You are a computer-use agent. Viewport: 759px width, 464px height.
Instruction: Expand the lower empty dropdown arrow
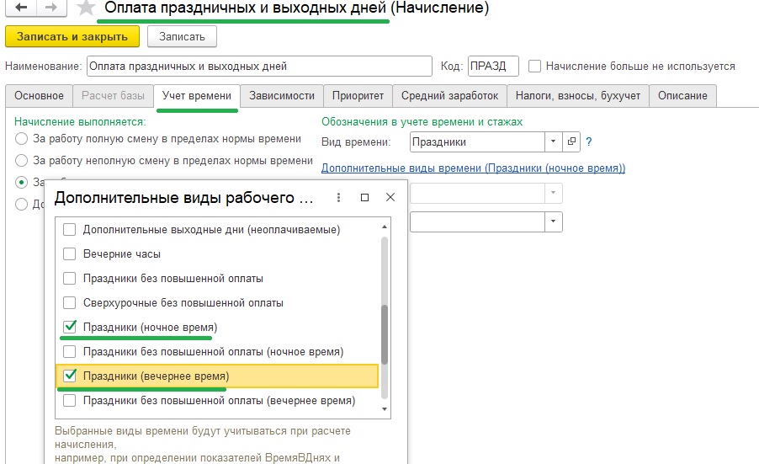click(x=553, y=221)
